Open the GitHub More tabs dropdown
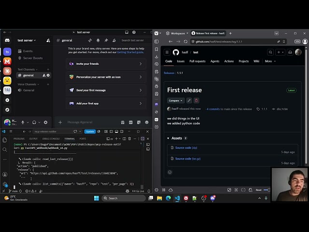The width and height of the screenshot is (309, 232). [x=270, y=61]
